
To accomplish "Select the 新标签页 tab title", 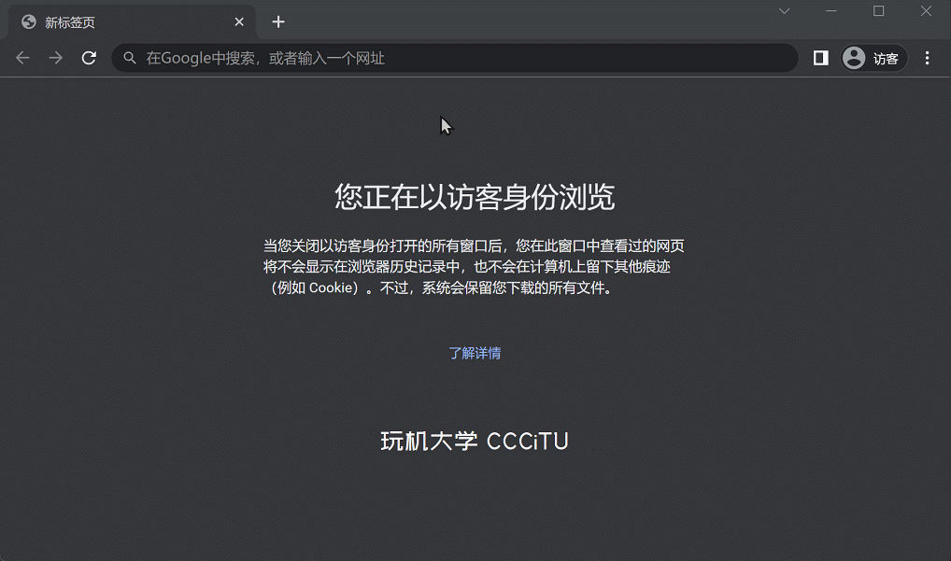I will point(70,22).
